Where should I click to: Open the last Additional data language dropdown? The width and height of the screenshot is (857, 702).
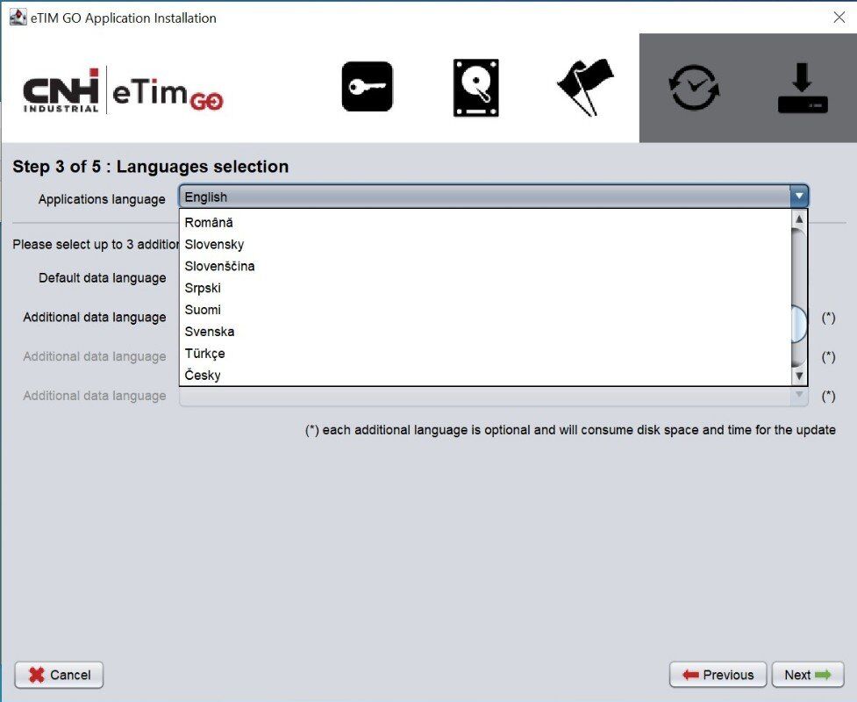(798, 395)
